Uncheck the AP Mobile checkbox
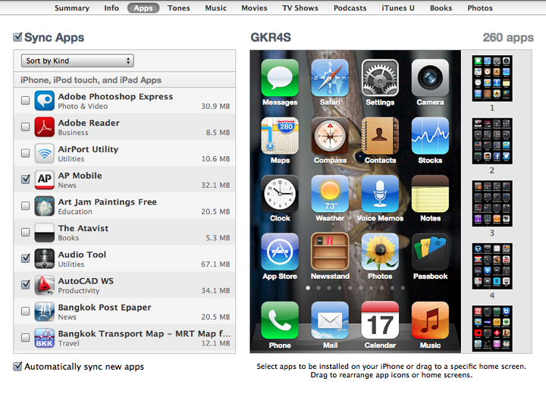 tap(26, 180)
